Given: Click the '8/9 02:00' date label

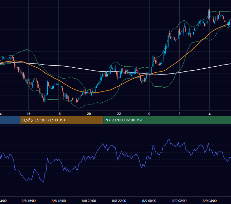Looking at the screenshot, I should coord(179,201).
